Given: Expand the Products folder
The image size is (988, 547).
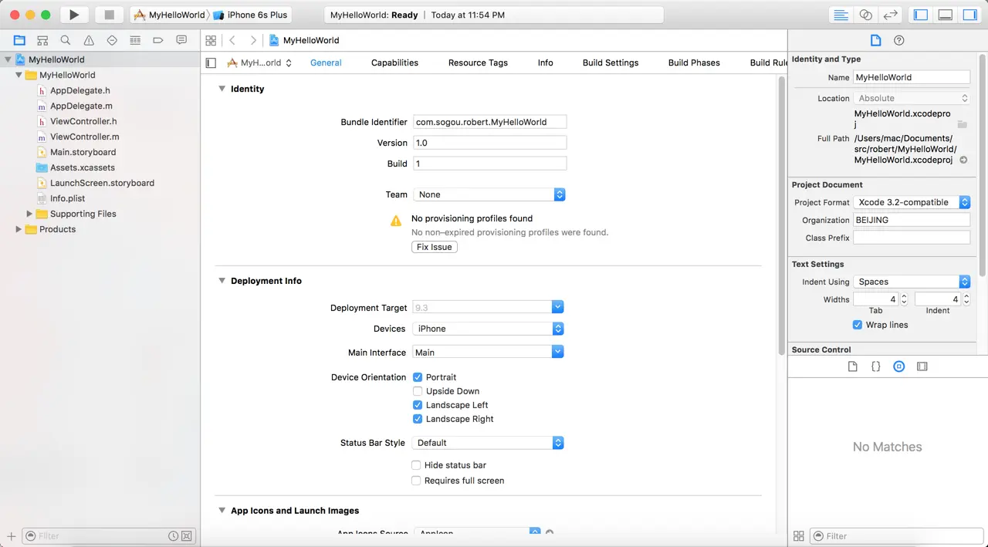Looking at the screenshot, I should click(x=19, y=229).
